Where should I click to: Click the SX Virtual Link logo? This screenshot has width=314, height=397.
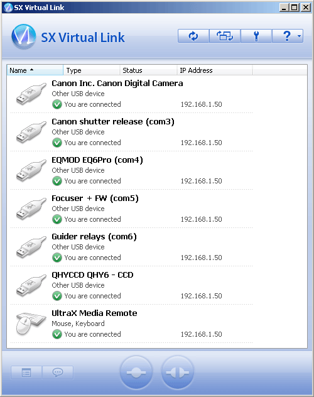[x=23, y=36]
